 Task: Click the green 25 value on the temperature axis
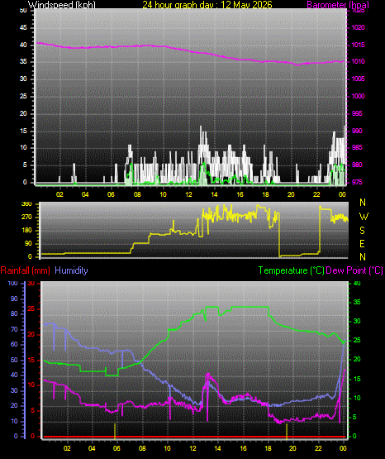click(357, 340)
